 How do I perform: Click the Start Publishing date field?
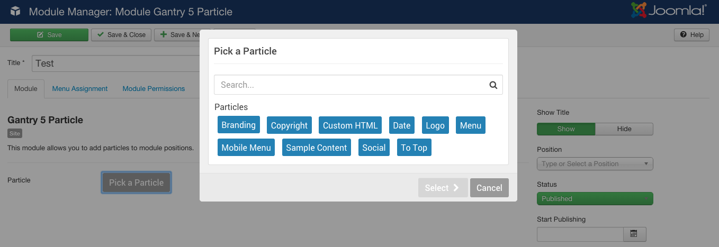(x=580, y=234)
